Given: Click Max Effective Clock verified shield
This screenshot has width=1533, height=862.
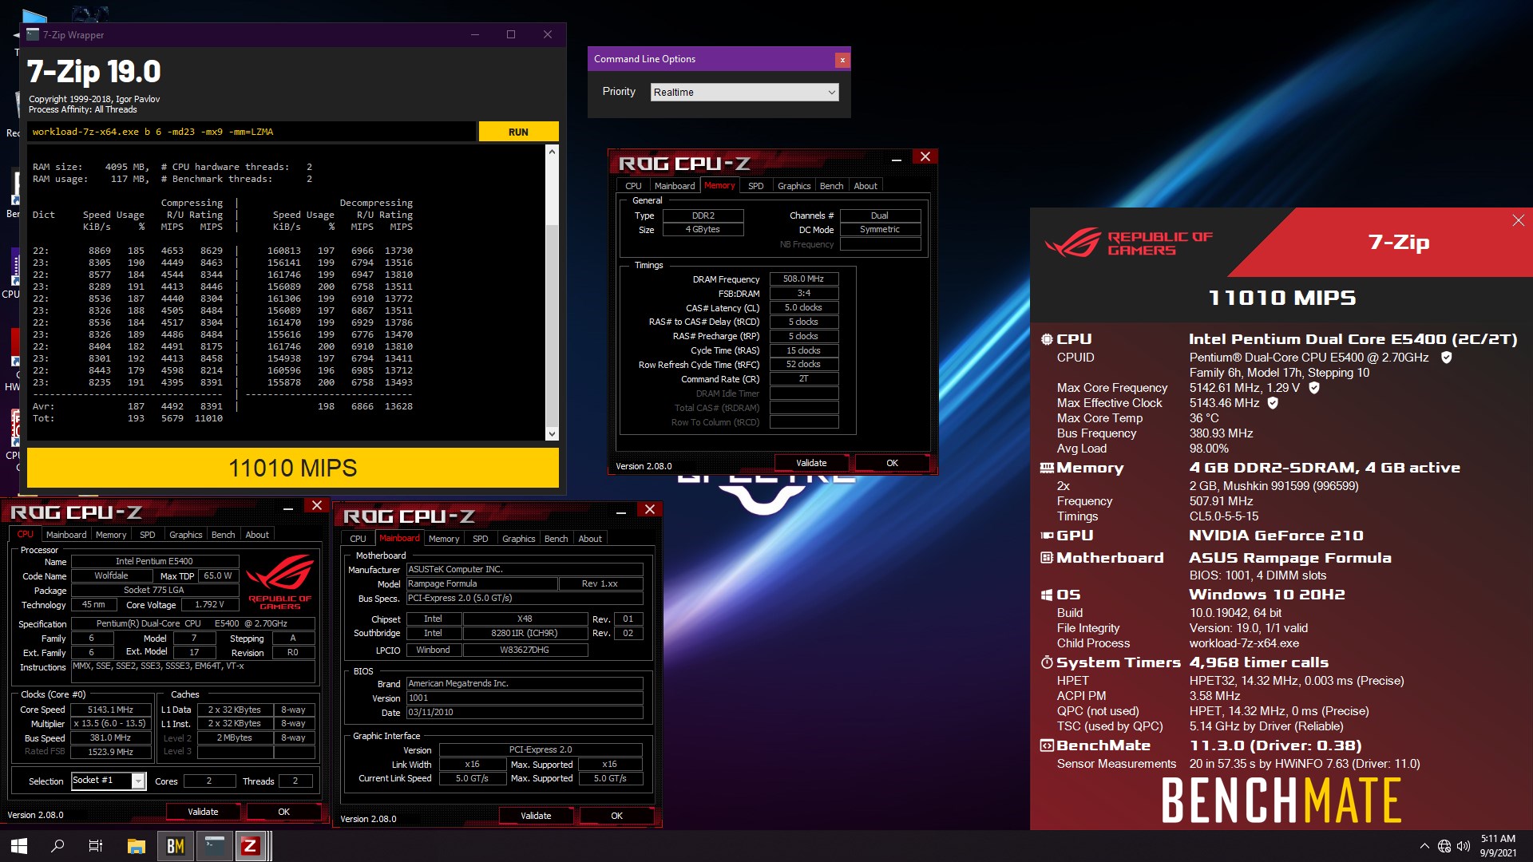Looking at the screenshot, I should (x=1273, y=403).
